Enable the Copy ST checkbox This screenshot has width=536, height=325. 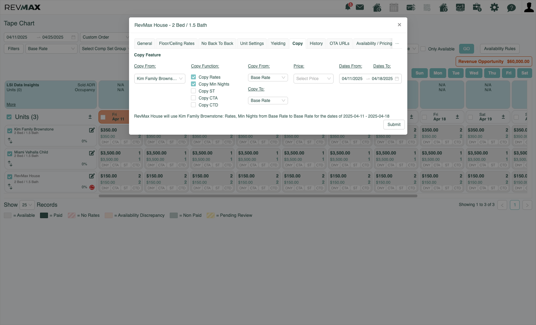click(193, 91)
